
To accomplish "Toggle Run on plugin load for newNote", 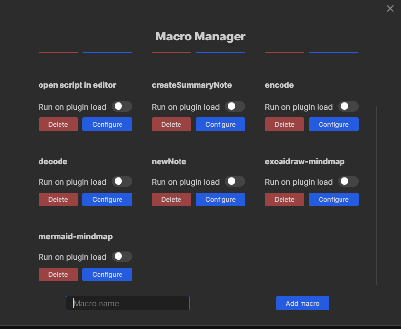I will (x=235, y=182).
